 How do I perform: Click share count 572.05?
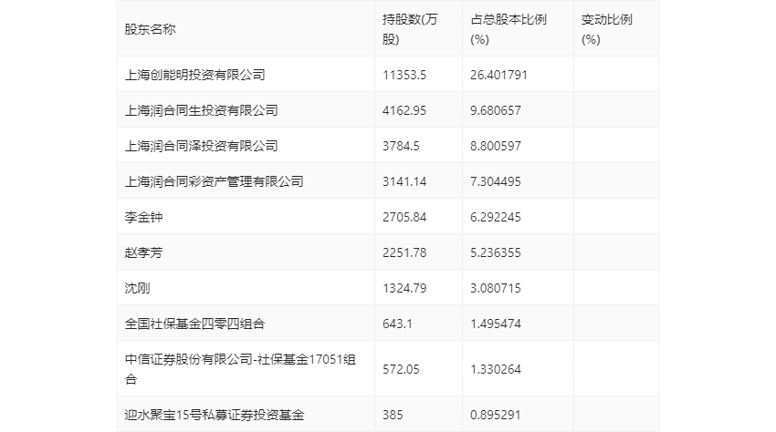coord(401,369)
